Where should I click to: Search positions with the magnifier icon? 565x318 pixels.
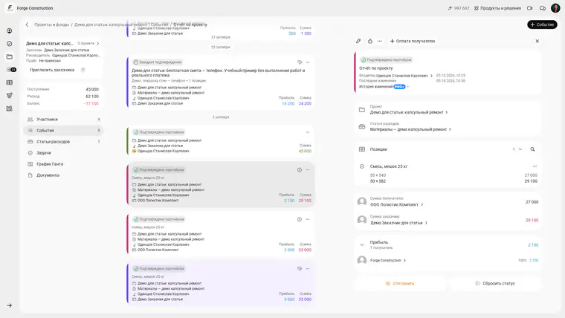532,149
